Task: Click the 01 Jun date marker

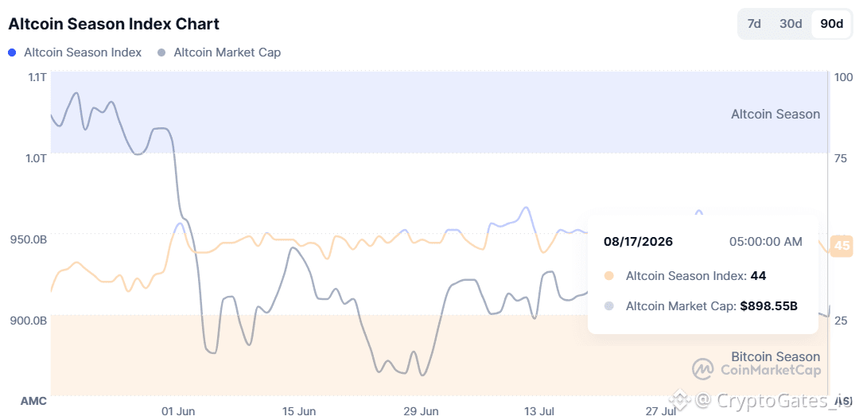Action: [x=179, y=411]
